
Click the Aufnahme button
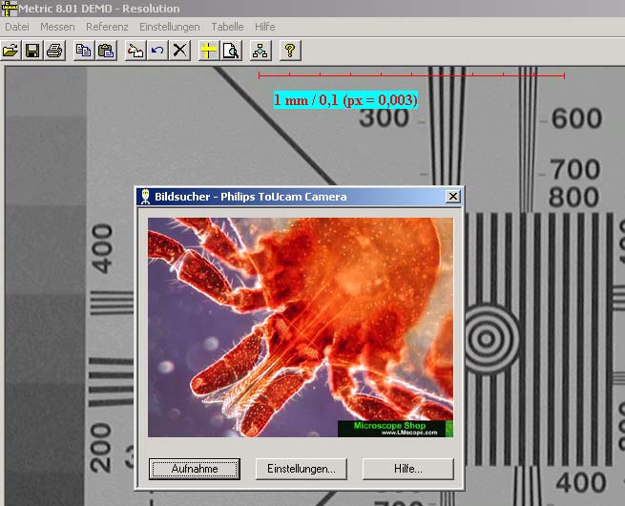pos(195,469)
